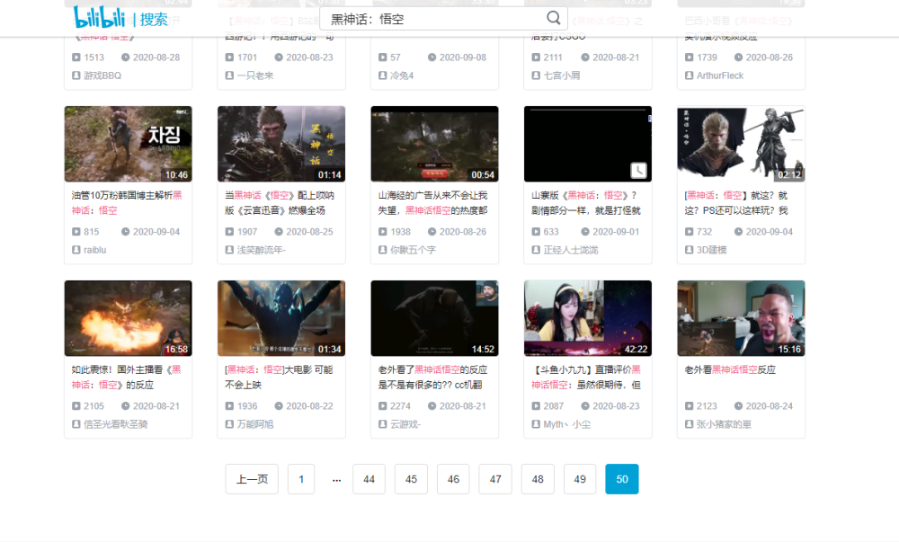Open uploader ArthurFleck's profile link

click(x=720, y=76)
